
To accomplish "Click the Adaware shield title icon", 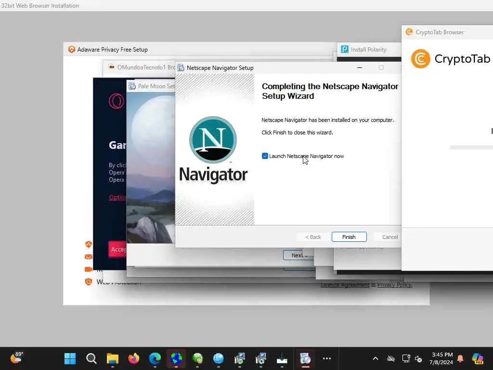I will [x=72, y=50].
